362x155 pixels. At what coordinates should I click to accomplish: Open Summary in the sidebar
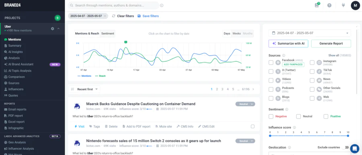point(14,46)
